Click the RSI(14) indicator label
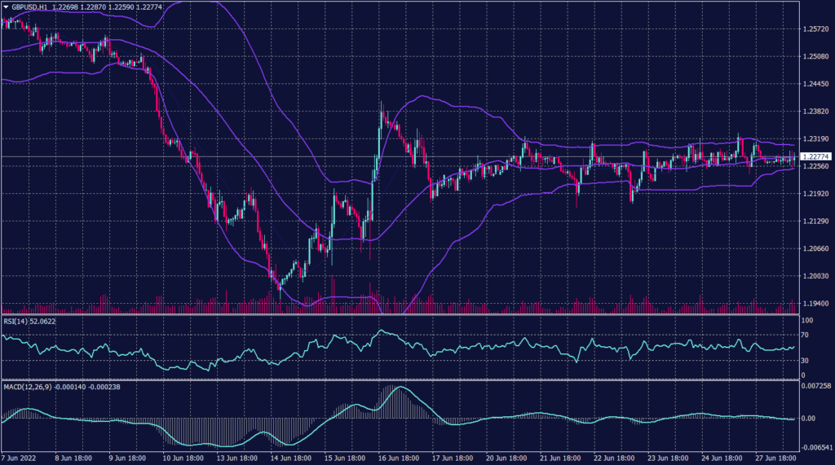Image resolution: width=835 pixels, height=465 pixels. tap(15, 322)
